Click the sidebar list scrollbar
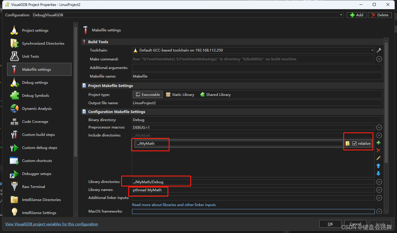 [75, 92]
